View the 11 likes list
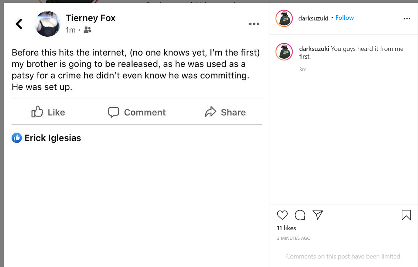 pyautogui.click(x=286, y=228)
